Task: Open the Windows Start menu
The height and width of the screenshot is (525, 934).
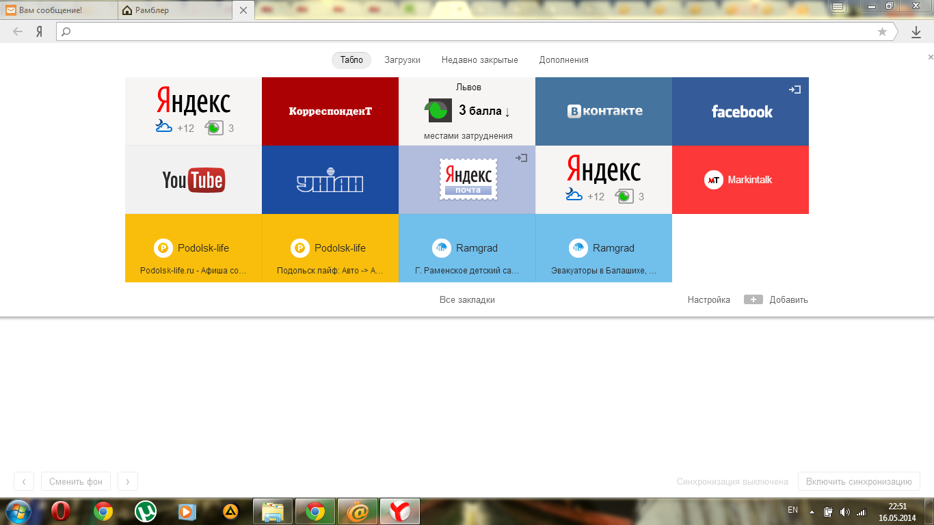Action: pos(17,511)
